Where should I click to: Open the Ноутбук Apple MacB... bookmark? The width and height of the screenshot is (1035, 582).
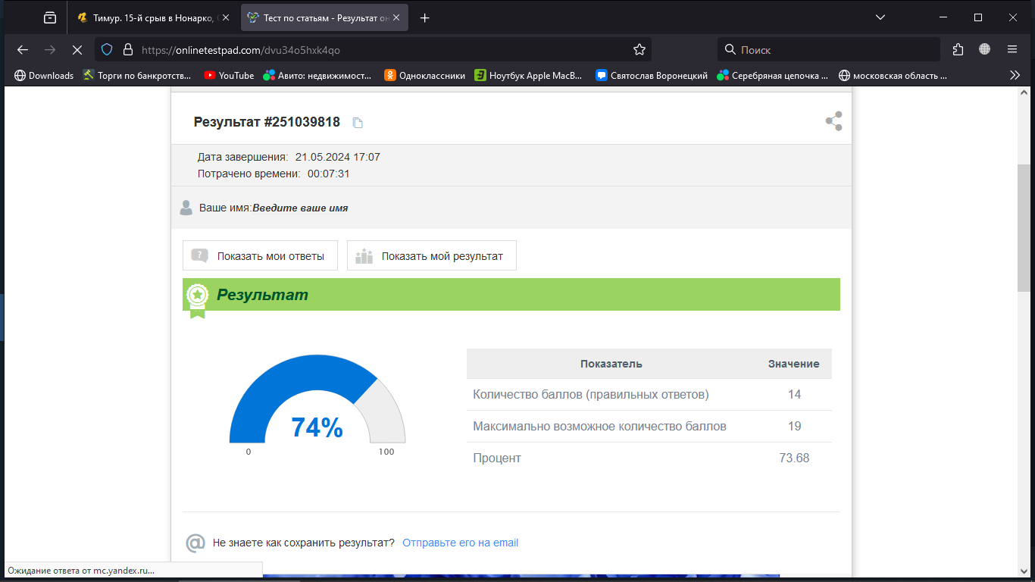pos(529,75)
